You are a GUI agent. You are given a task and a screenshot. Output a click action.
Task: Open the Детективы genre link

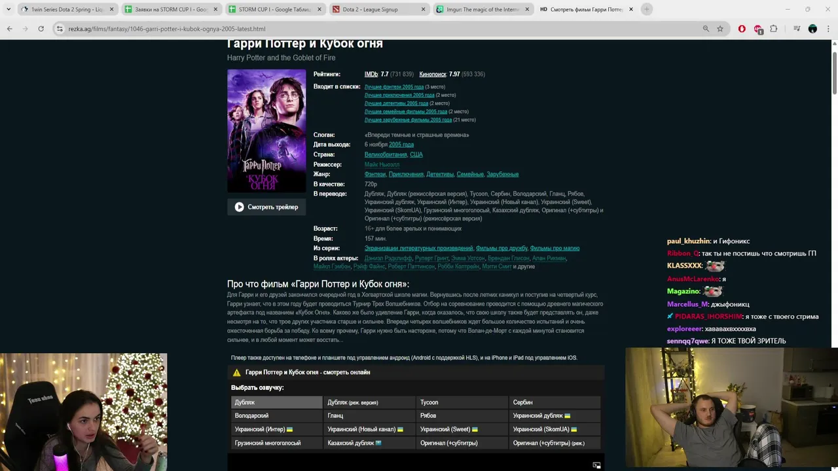(x=440, y=174)
